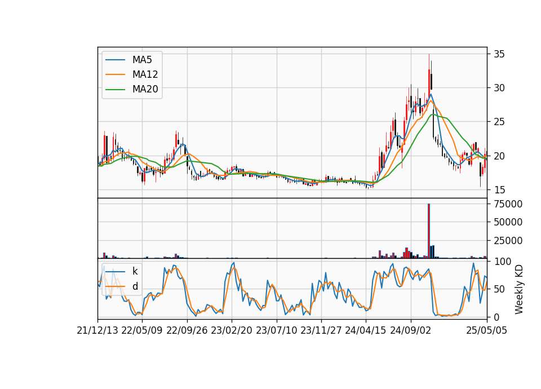This screenshot has height=389, width=541.
Task: Click the 21/12/13 date tick label
Action: (97, 330)
